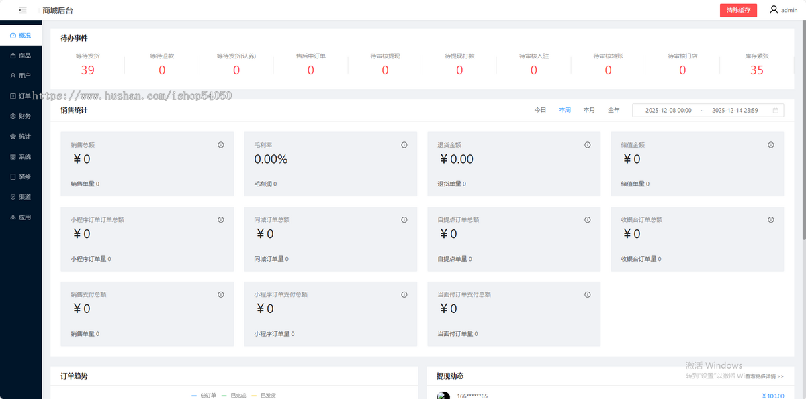Click the 库存紧张 count 35
This screenshot has height=399, width=806.
pos(756,70)
